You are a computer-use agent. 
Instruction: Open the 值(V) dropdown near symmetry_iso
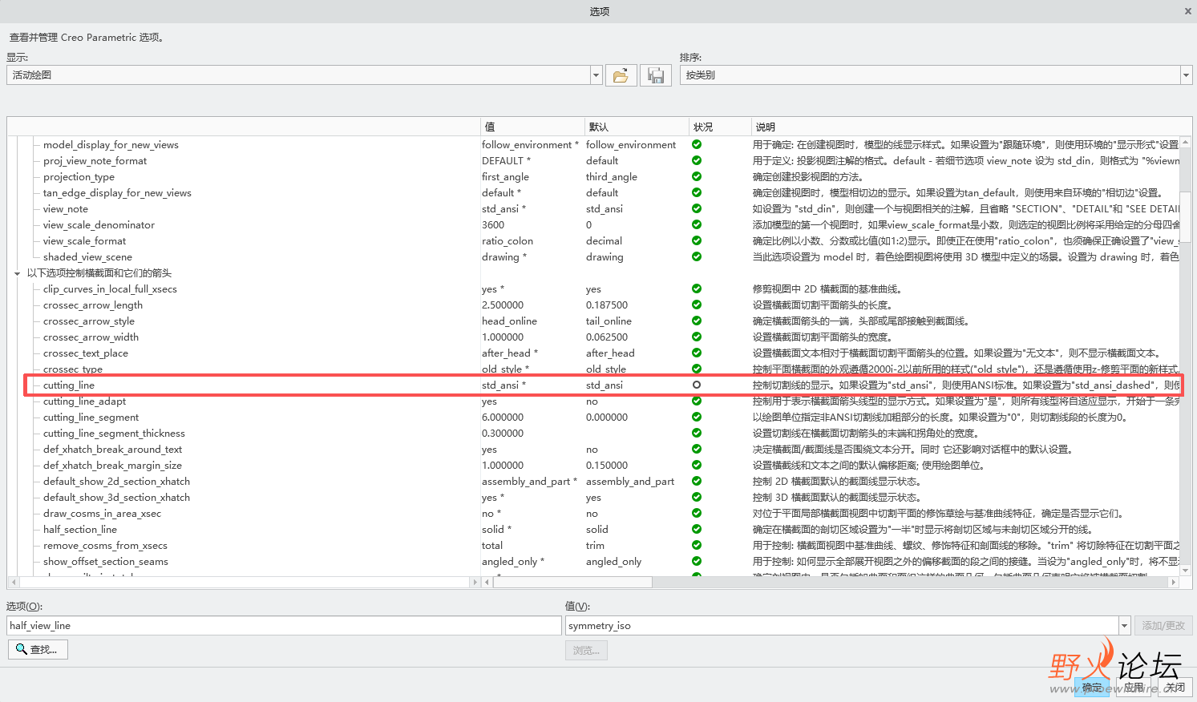click(1125, 625)
